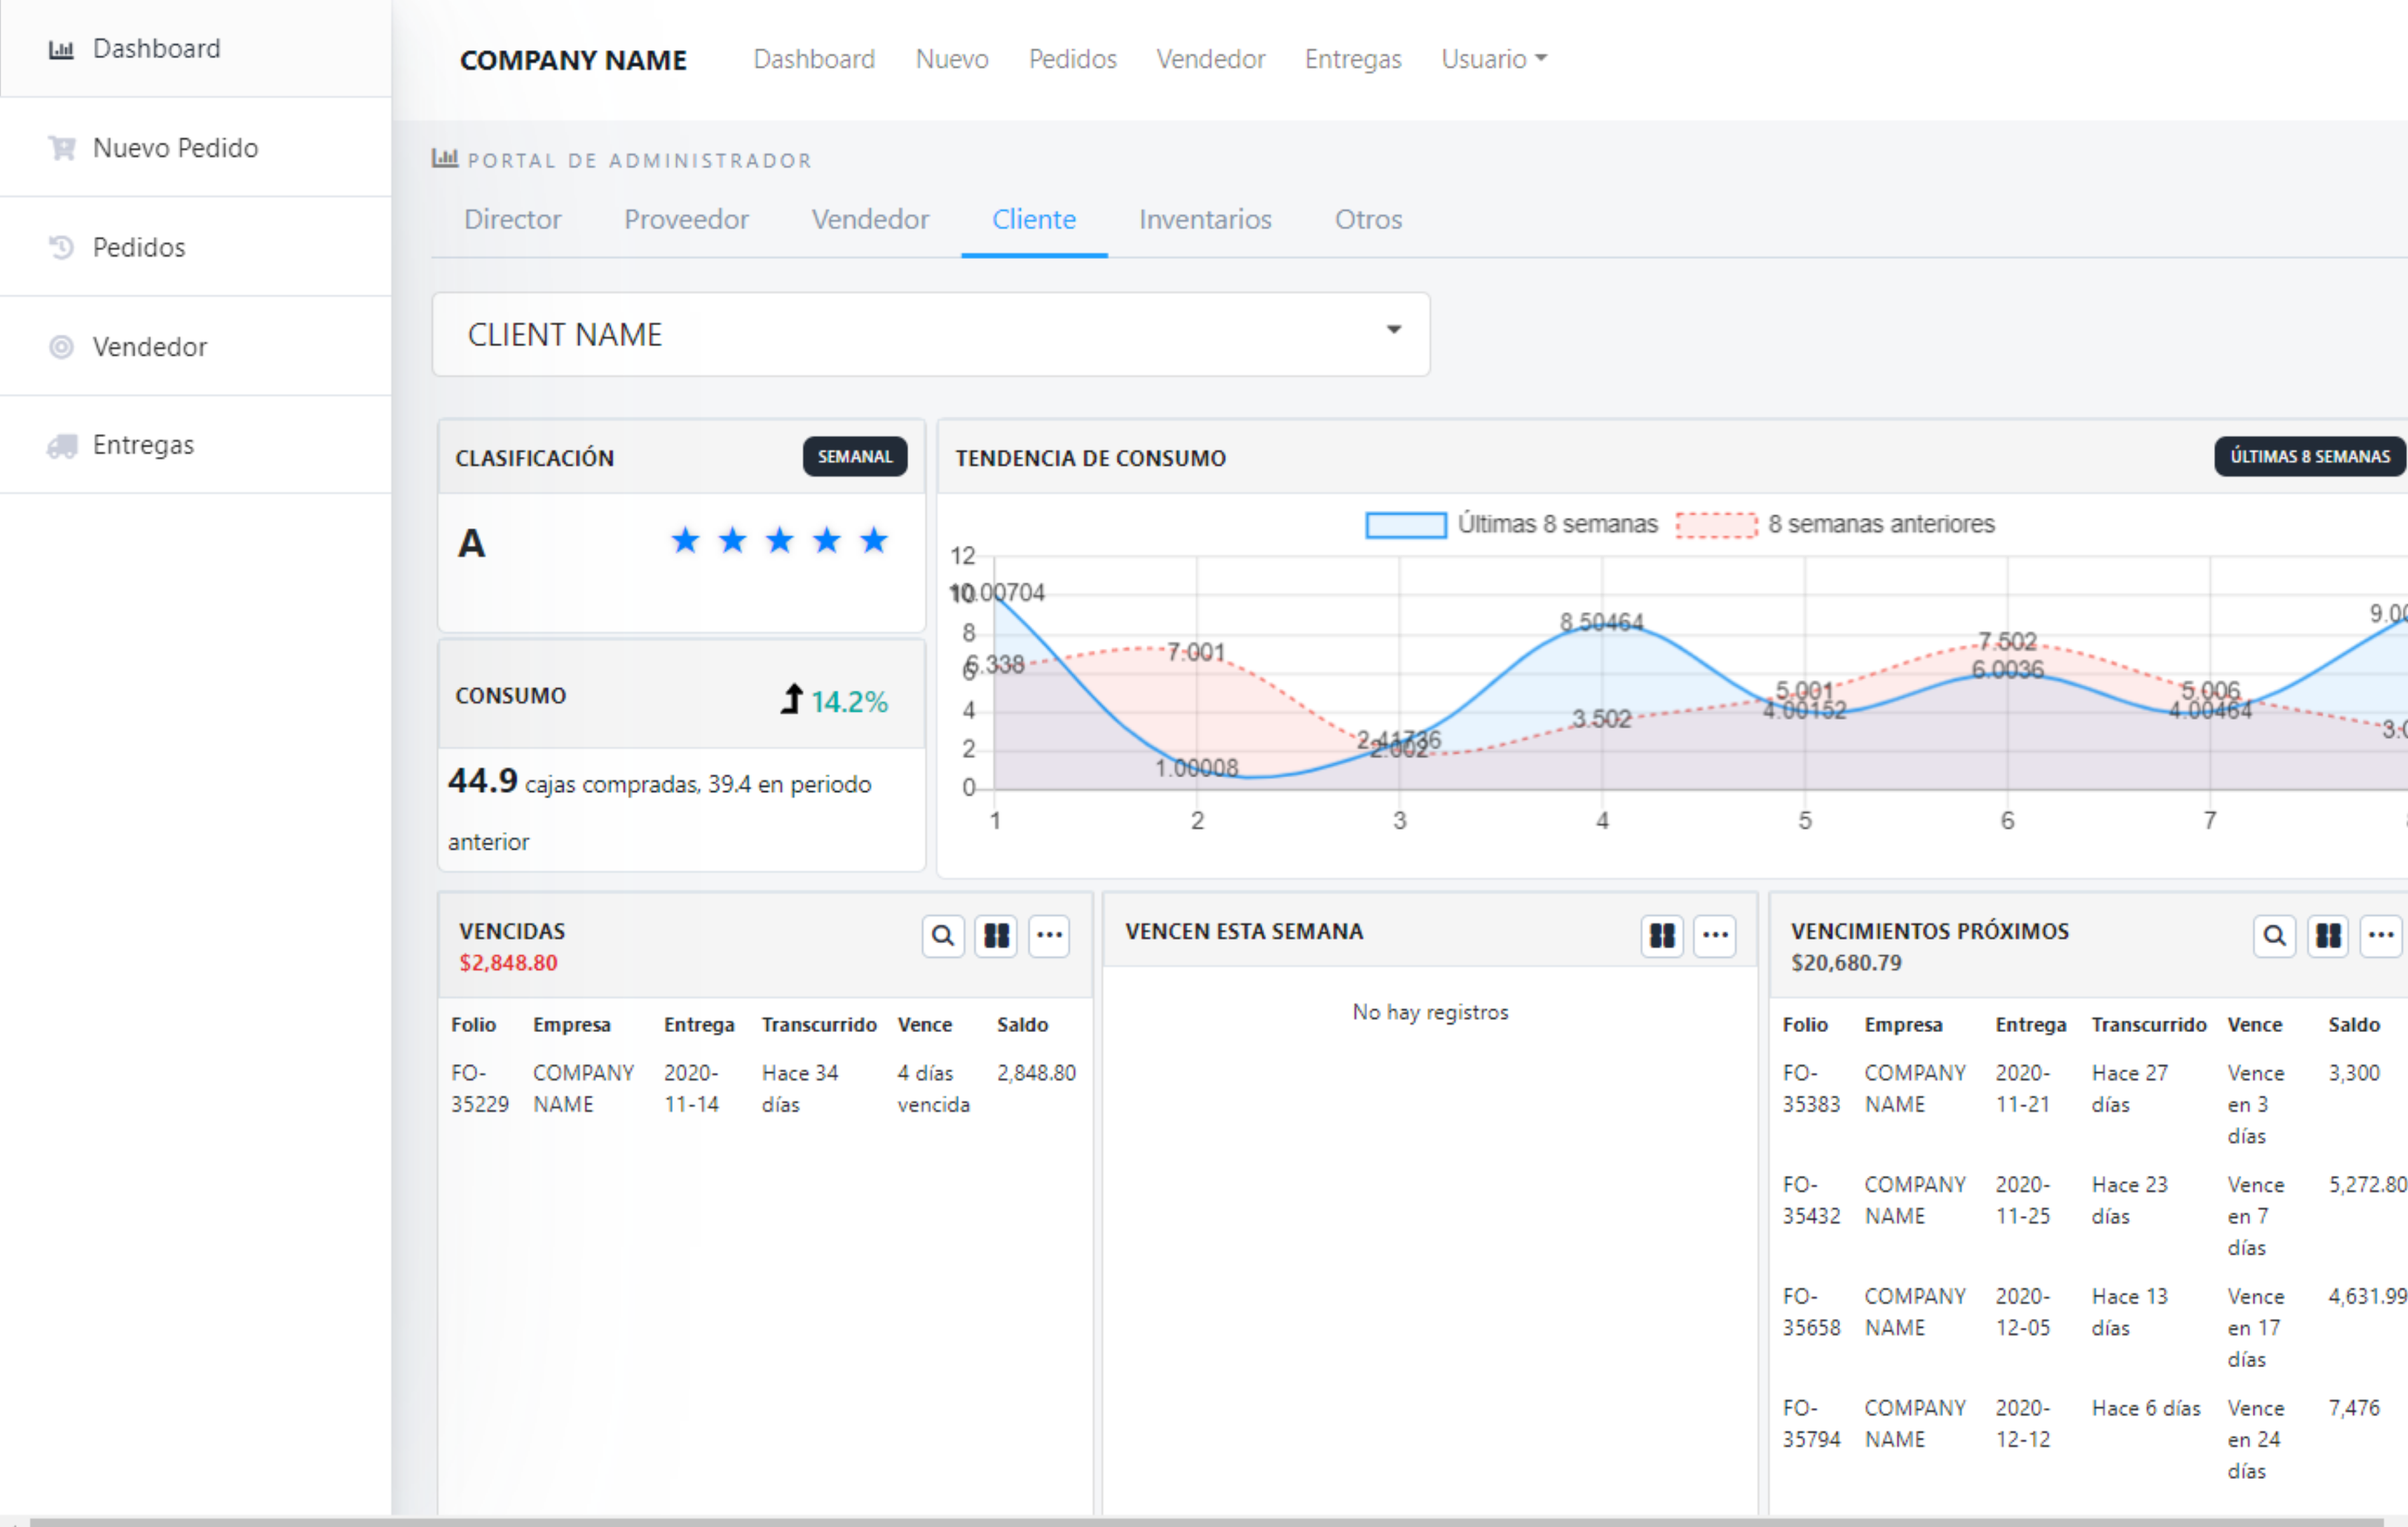This screenshot has width=2408, height=1527.
Task: Click folio FO-35229 in Vencidas table
Action: click(x=479, y=1088)
